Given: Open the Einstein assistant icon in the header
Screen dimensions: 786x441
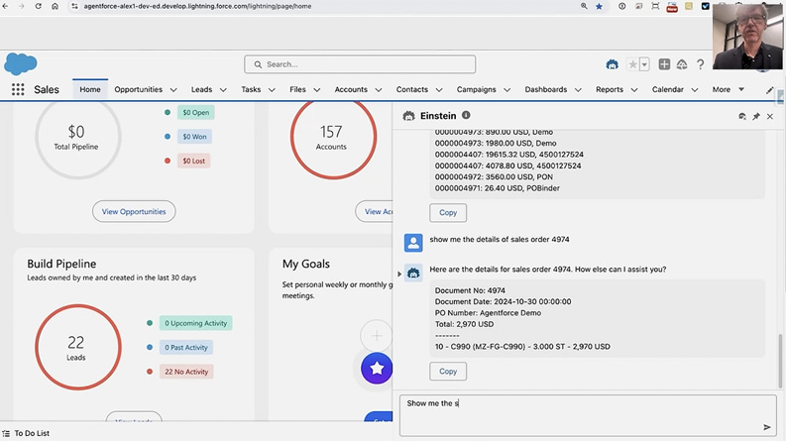Looking at the screenshot, I should tap(613, 64).
